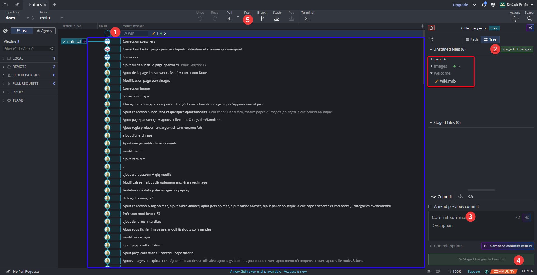This screenshot has width=537, height=275.
Task: Expand the ISSUES section
Action: coord(29,92)
